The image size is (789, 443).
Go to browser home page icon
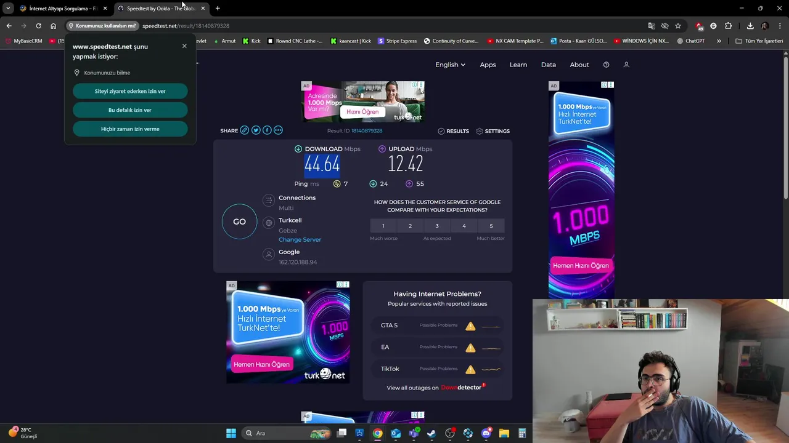click(x=54, y=26)
